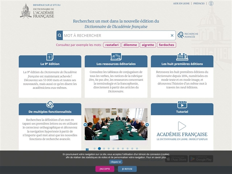Click the App Store download badge
This screenshot has width=232, height=174.
point(177,159)
